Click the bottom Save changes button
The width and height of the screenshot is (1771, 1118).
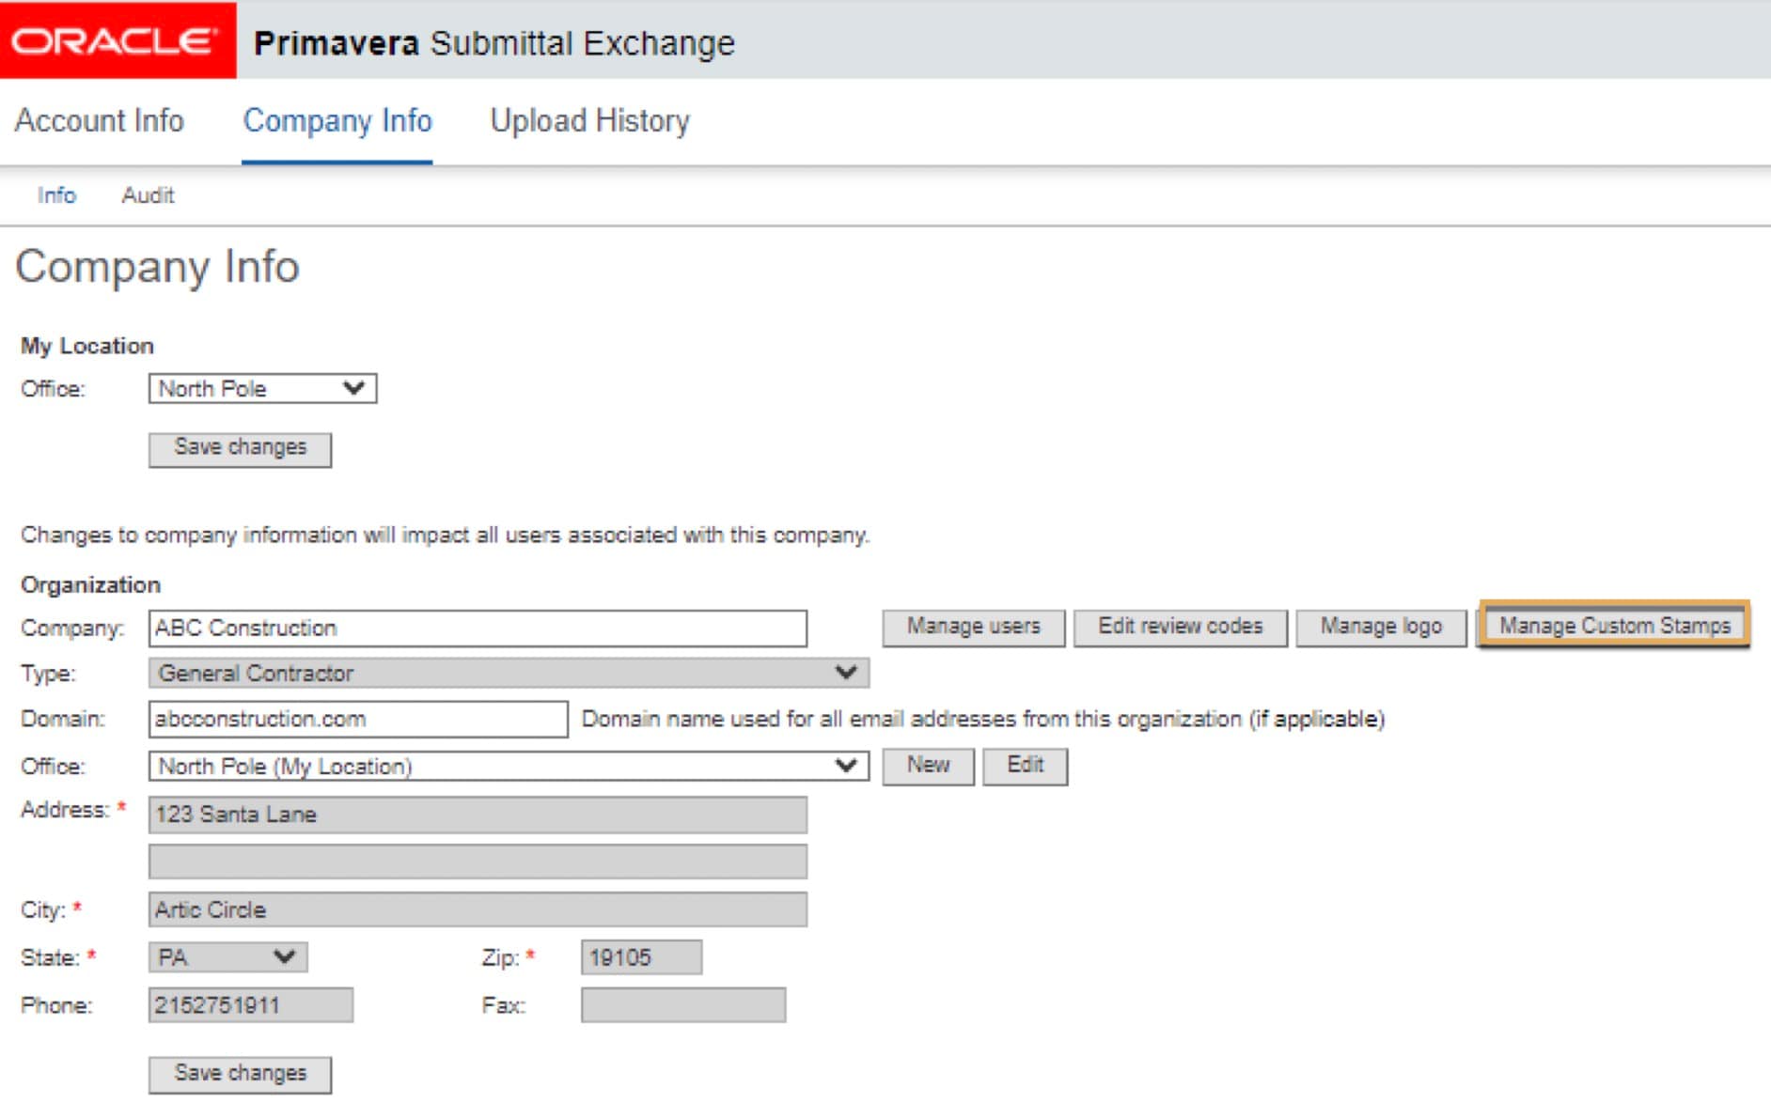[x=240, y=1074]
